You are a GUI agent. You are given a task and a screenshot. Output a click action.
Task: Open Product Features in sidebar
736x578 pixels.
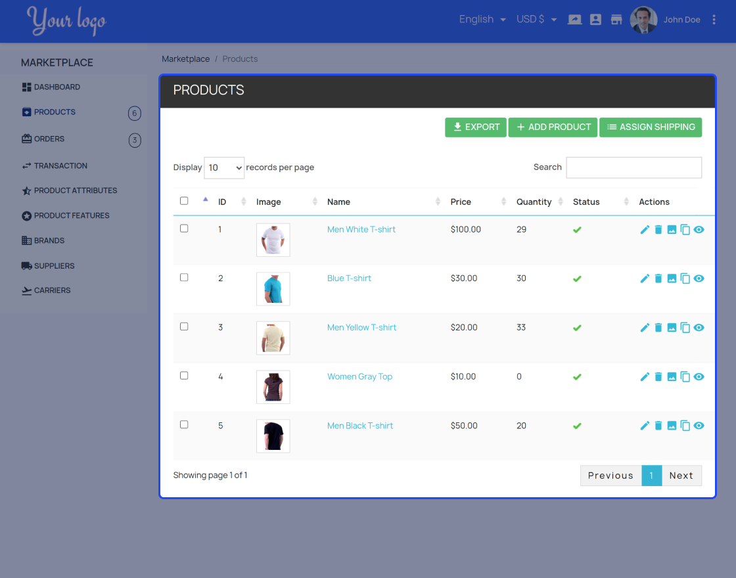click(66, 216)
